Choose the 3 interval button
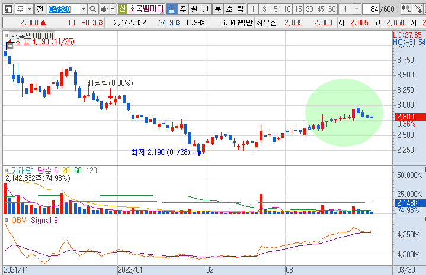Screen dimensions: 426x275 [264, 9]
